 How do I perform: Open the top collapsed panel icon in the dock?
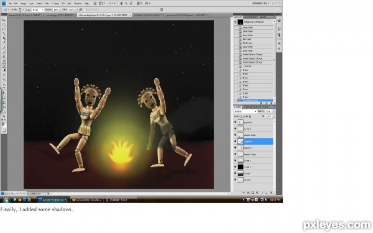tap(279, 21)
